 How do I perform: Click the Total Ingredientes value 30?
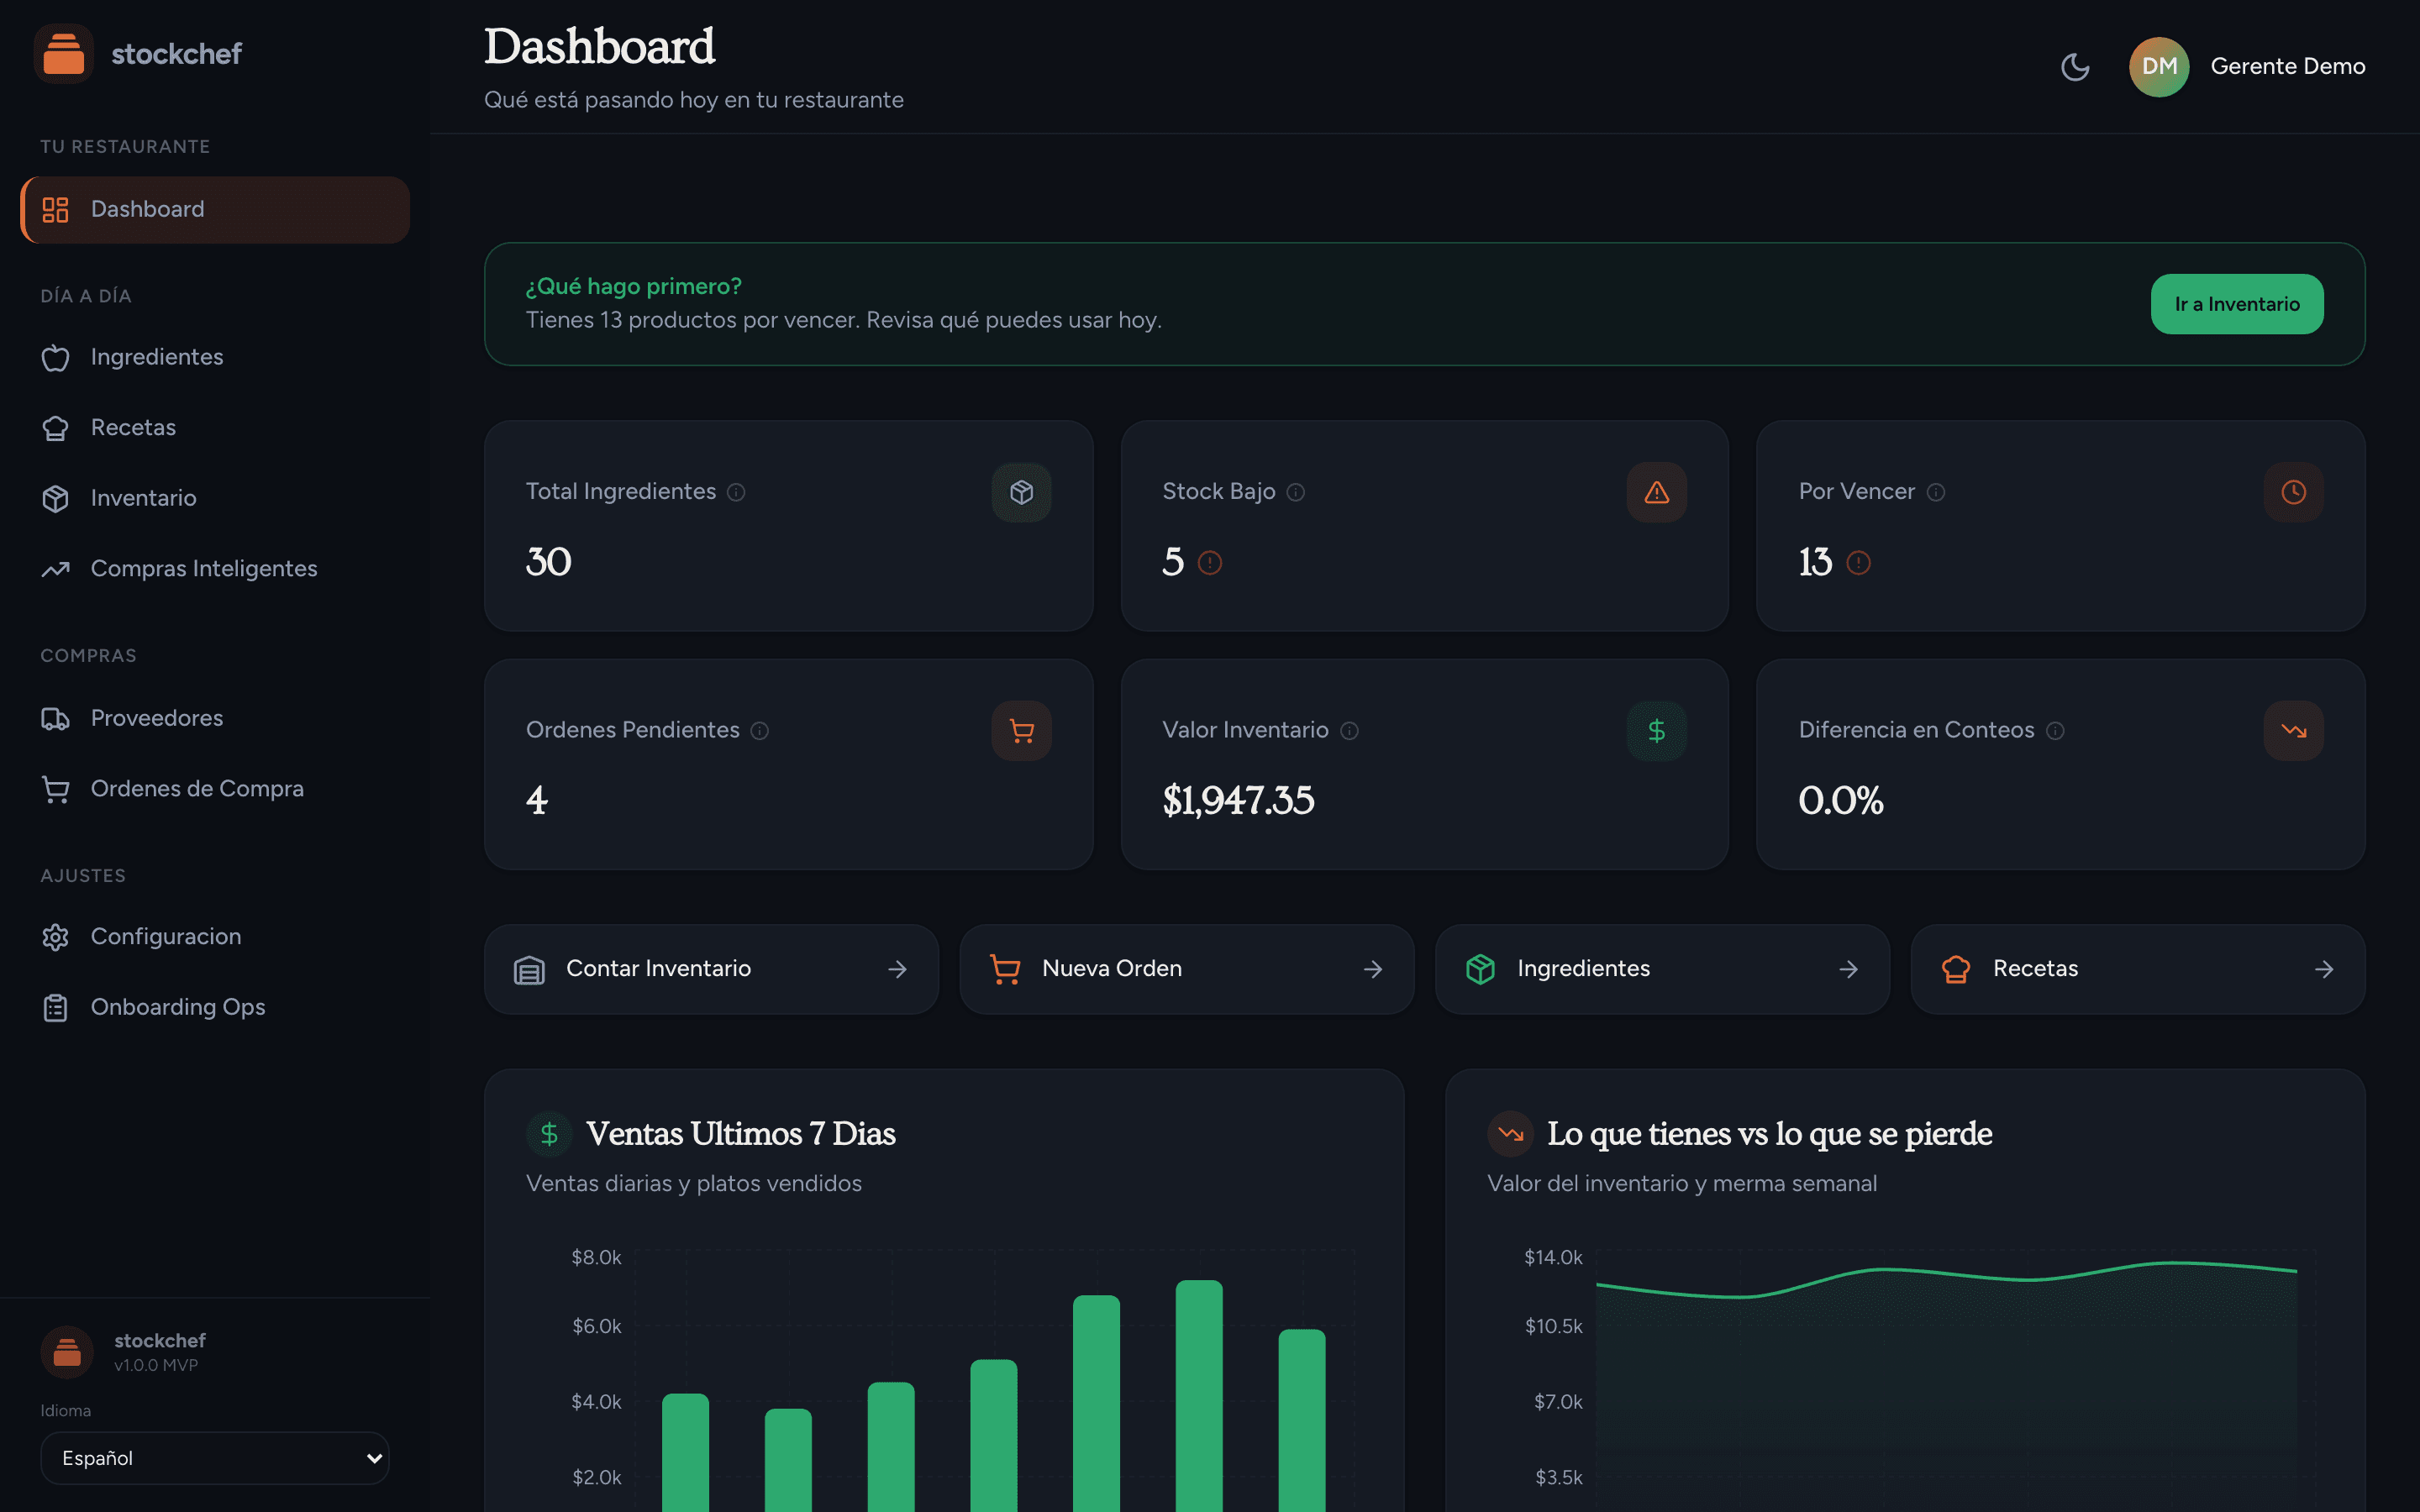(549, 562)
